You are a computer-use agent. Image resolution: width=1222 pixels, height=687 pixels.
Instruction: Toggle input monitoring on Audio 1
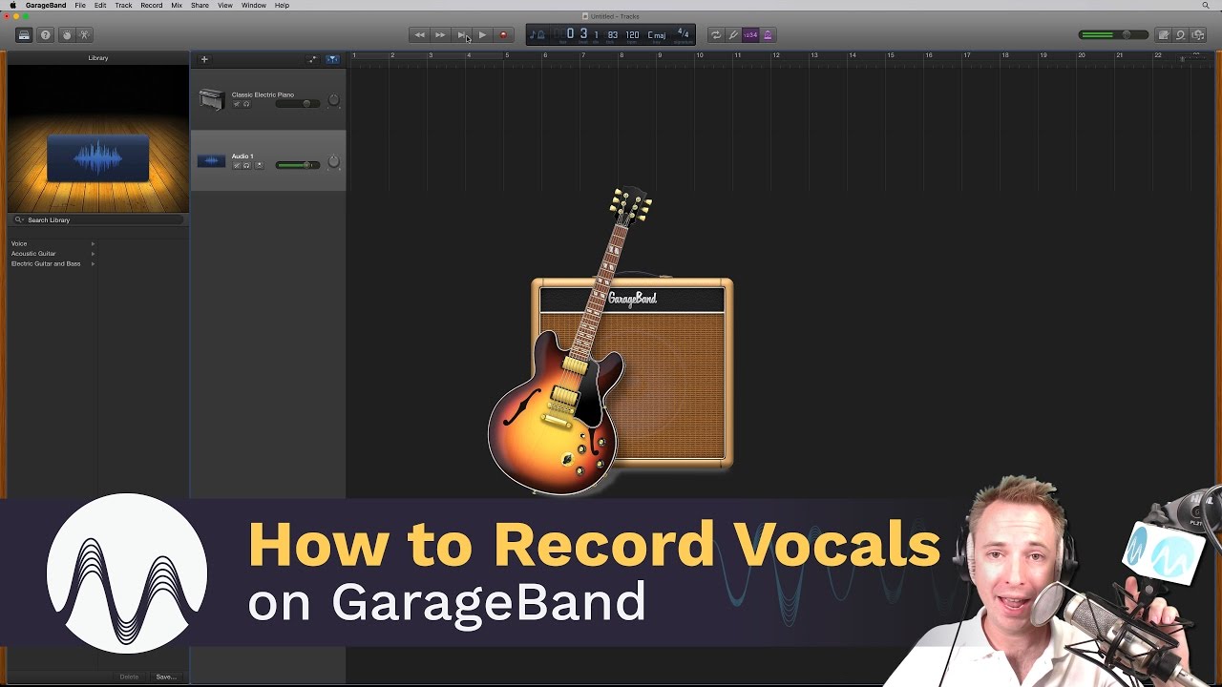pyautogui.click(x=258, y=165)
